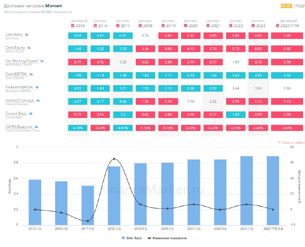305x247 pixels.
Task: Select the Декабрь 2023 TTM column header
Action: tap(287, 23)
